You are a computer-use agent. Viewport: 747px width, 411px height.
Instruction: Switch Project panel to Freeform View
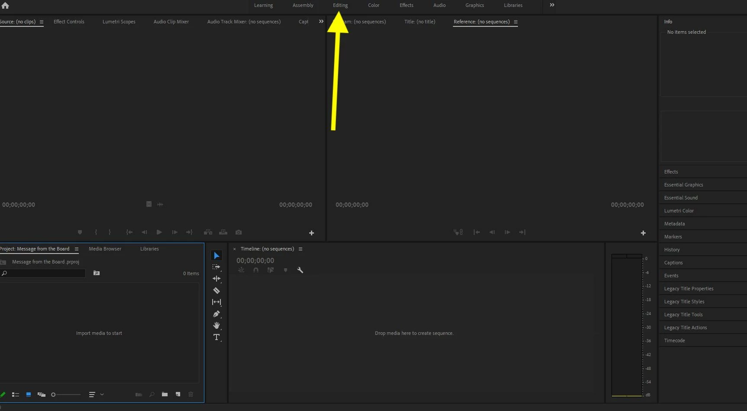[x=42, y=395]
